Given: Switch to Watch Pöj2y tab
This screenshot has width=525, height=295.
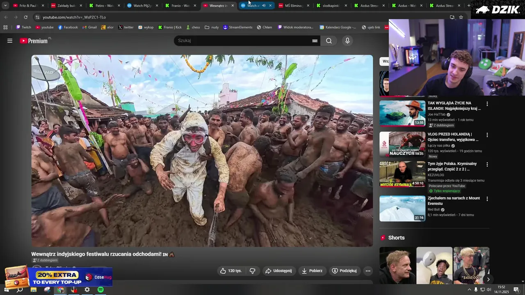Looking at the screenshot, I should (x=143, y=6).
